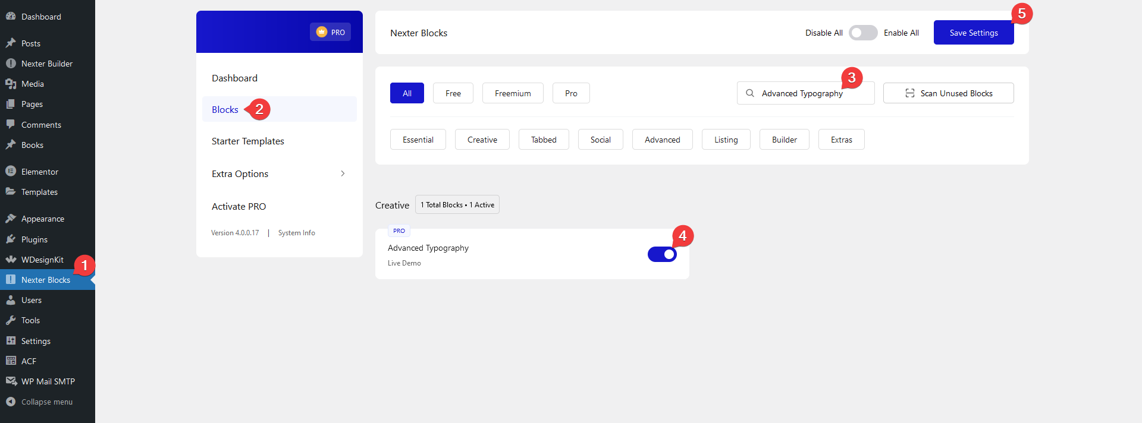Image resolution: width=1142 pixels, height=423 pixels.
Task: Open Plugins via its plug icon
Action: (x=11, y=239)
